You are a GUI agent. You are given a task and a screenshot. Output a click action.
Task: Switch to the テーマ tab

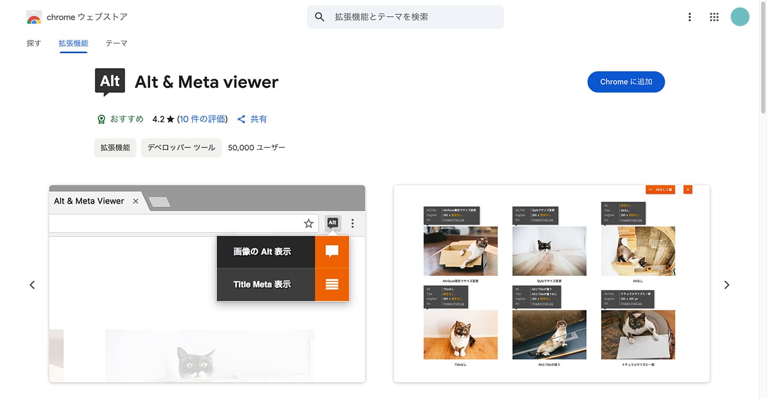click(x=116, y=43)
